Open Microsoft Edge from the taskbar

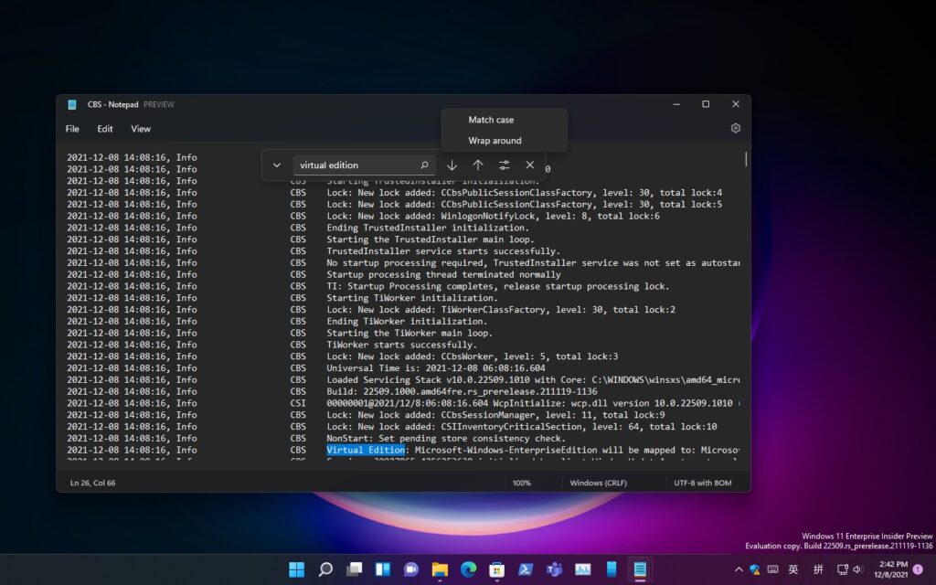(468, 569)
